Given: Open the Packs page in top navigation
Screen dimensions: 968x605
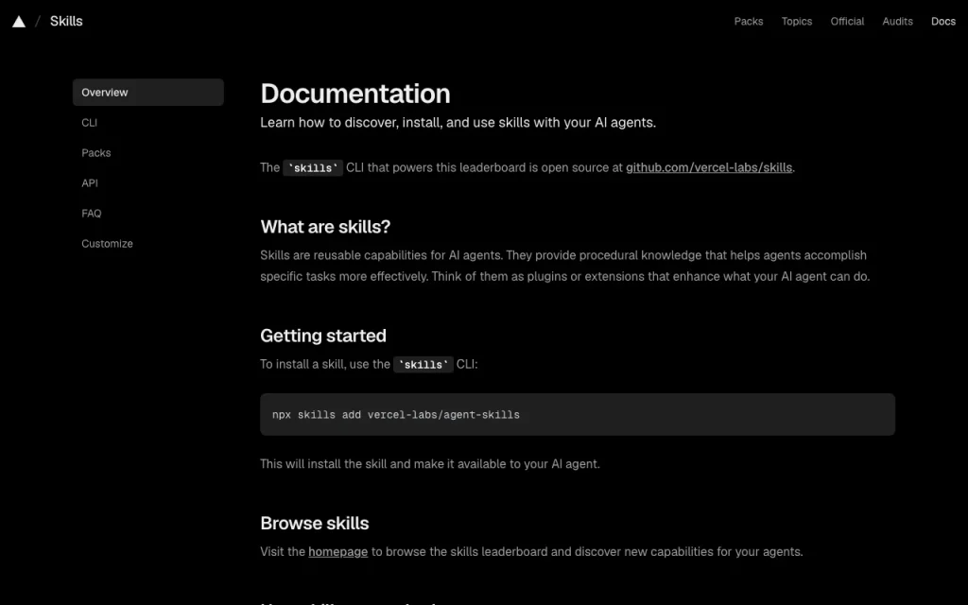Looking at the screenshot, I should coord(749,21).
